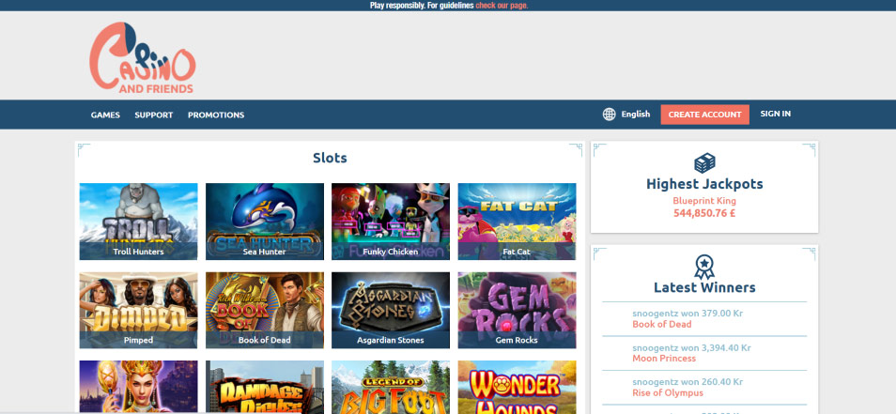Viewport: 896px width, 414px height.
Task: Open the Troll Hunters slot
Action: tap(138, 222)
